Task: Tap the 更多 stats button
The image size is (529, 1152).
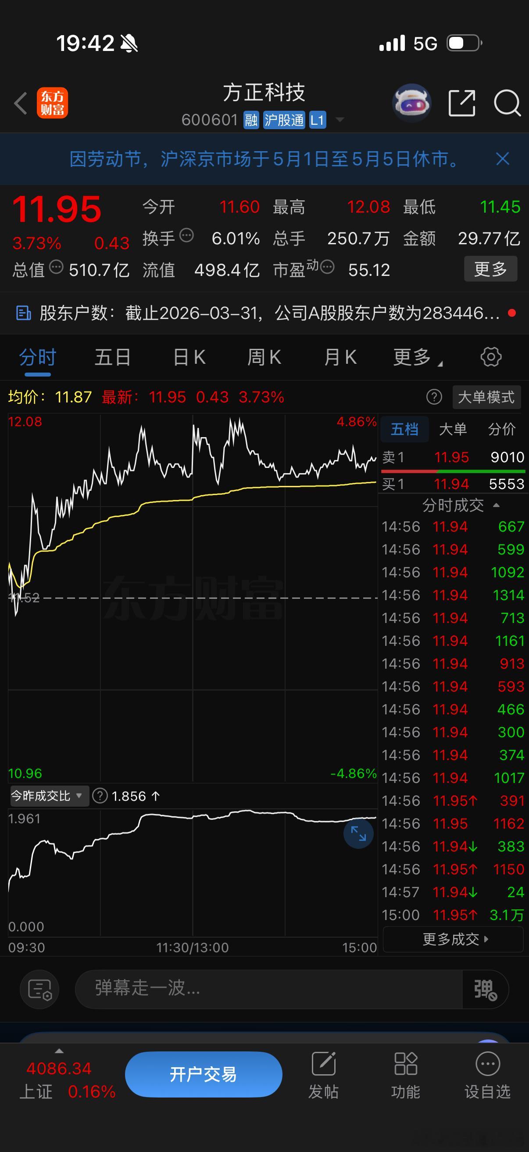Action: tap(490, 269)
